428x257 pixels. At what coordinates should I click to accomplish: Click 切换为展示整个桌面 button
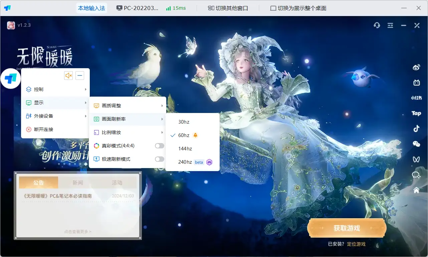[298, 8]
